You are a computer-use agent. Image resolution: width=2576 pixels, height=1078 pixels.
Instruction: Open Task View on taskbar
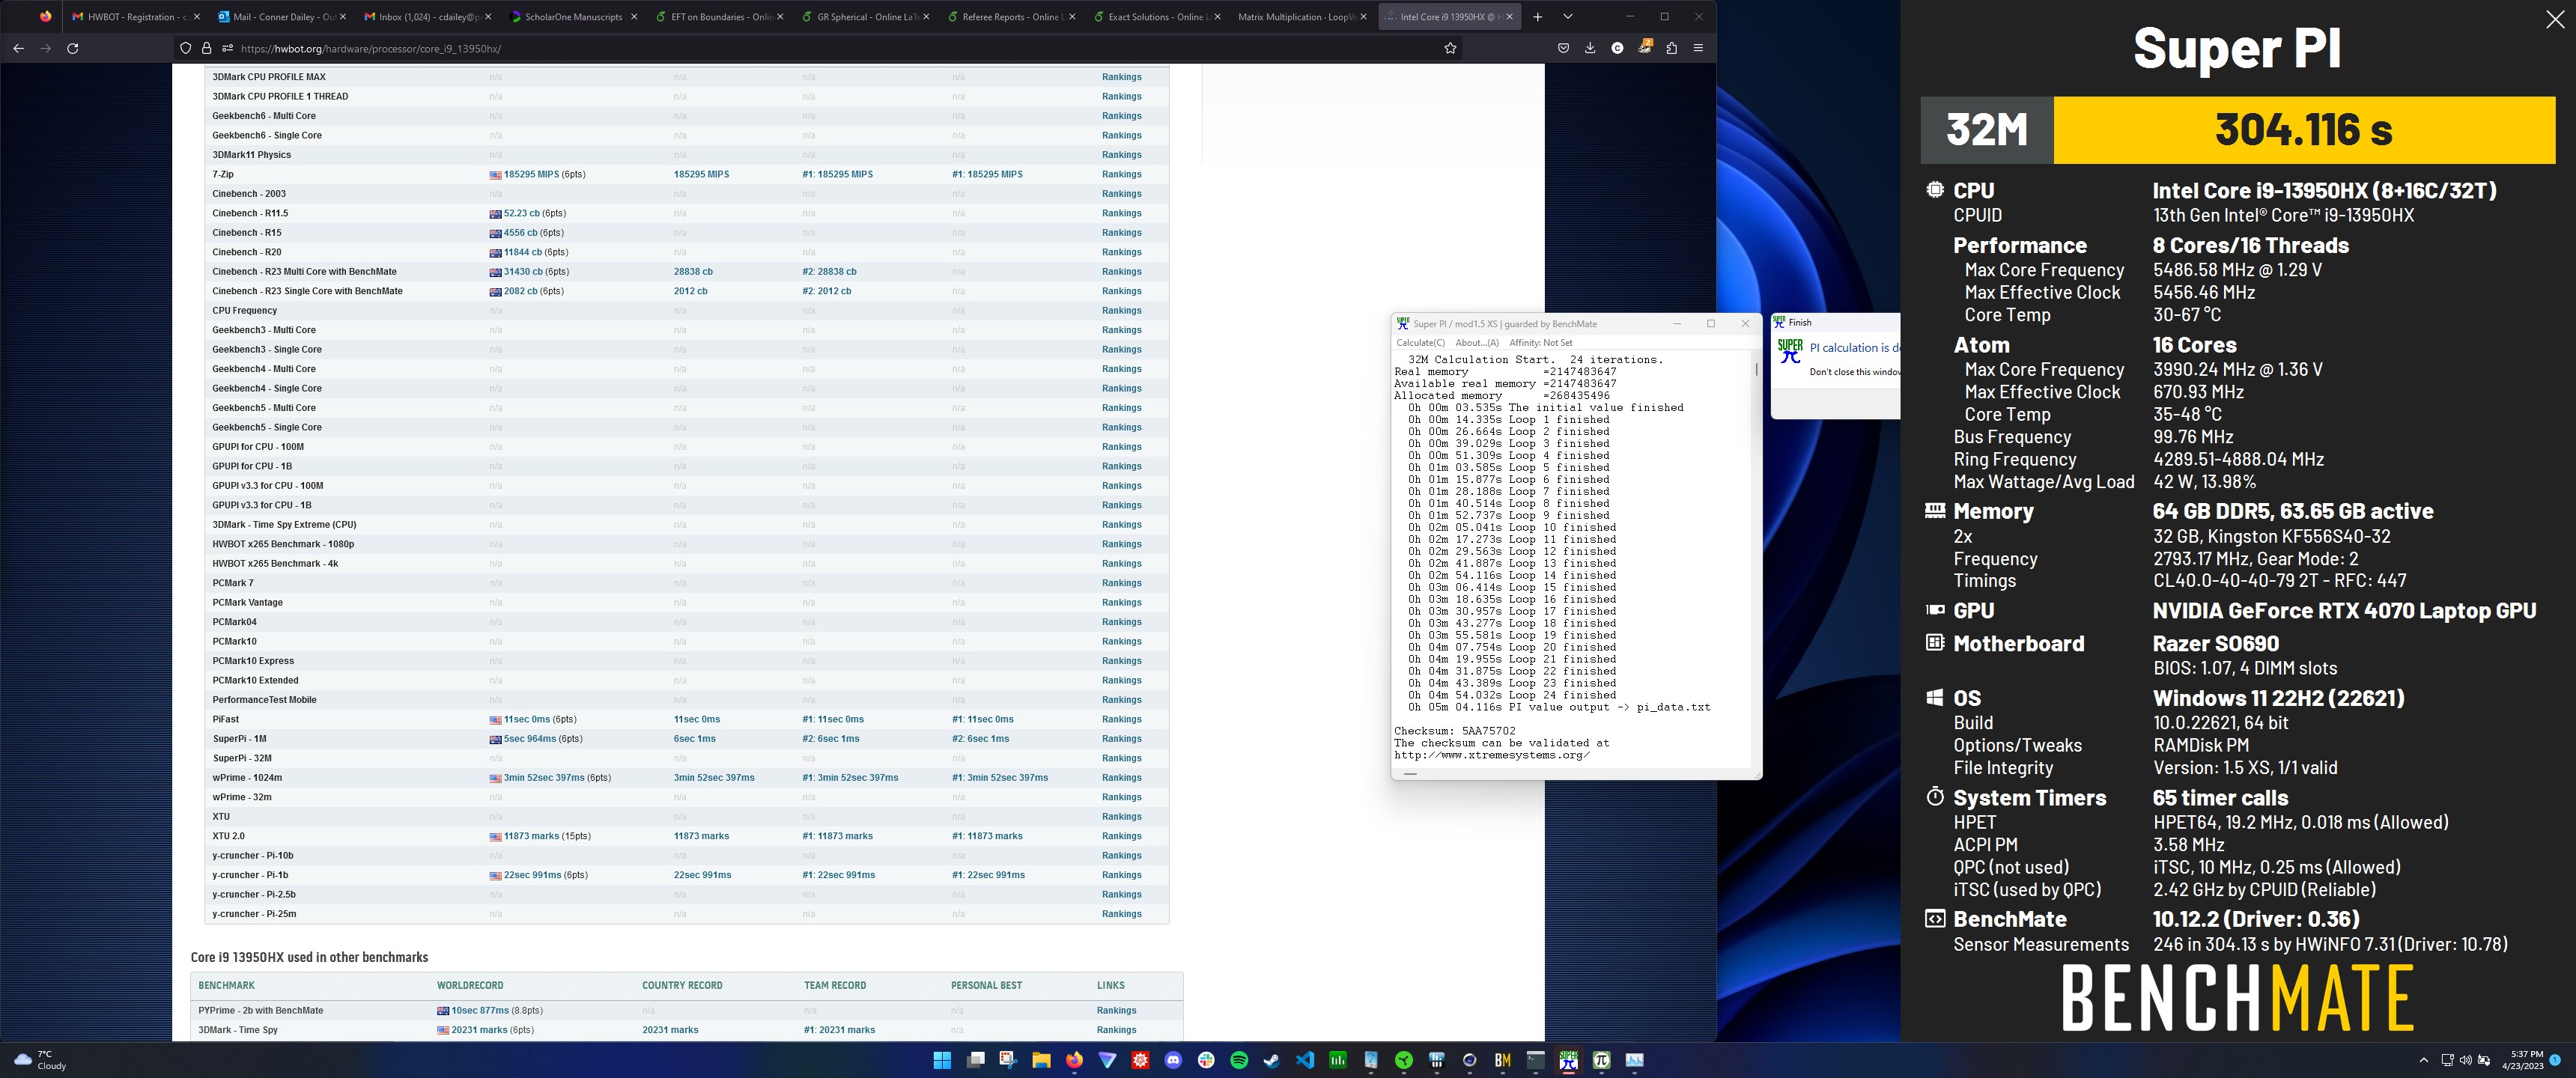[975, 1060]
